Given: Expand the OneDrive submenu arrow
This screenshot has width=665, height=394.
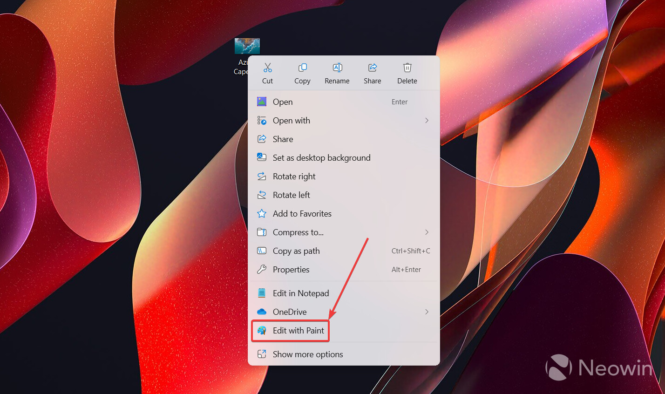Looking at the screenshot, I should click(427, 312).
